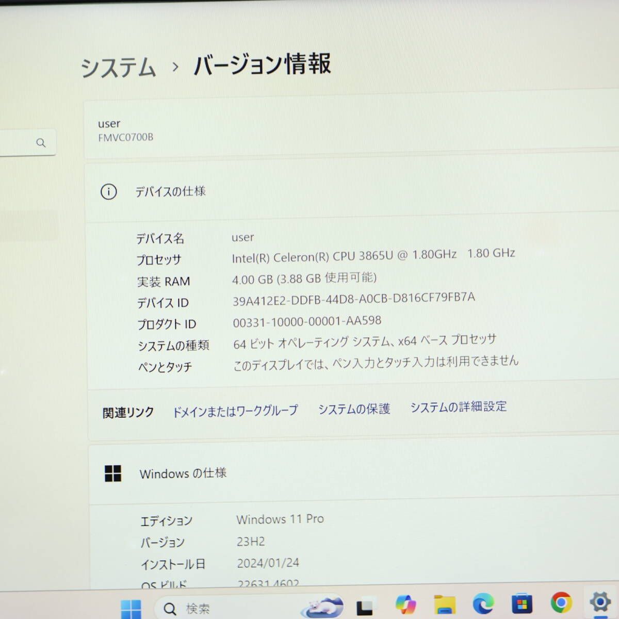Open Task View from the taskbar
The image size is (619, 619).
click(365, 608)
